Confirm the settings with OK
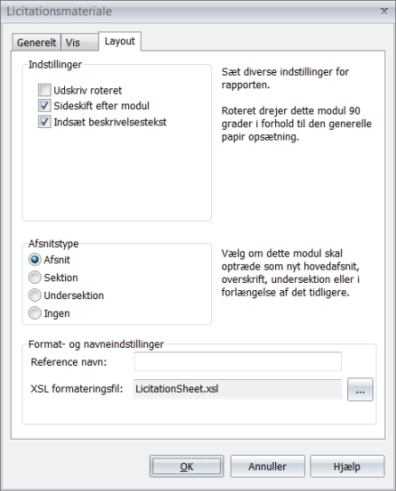The image size is (396, 491). (x=187, y=467)
